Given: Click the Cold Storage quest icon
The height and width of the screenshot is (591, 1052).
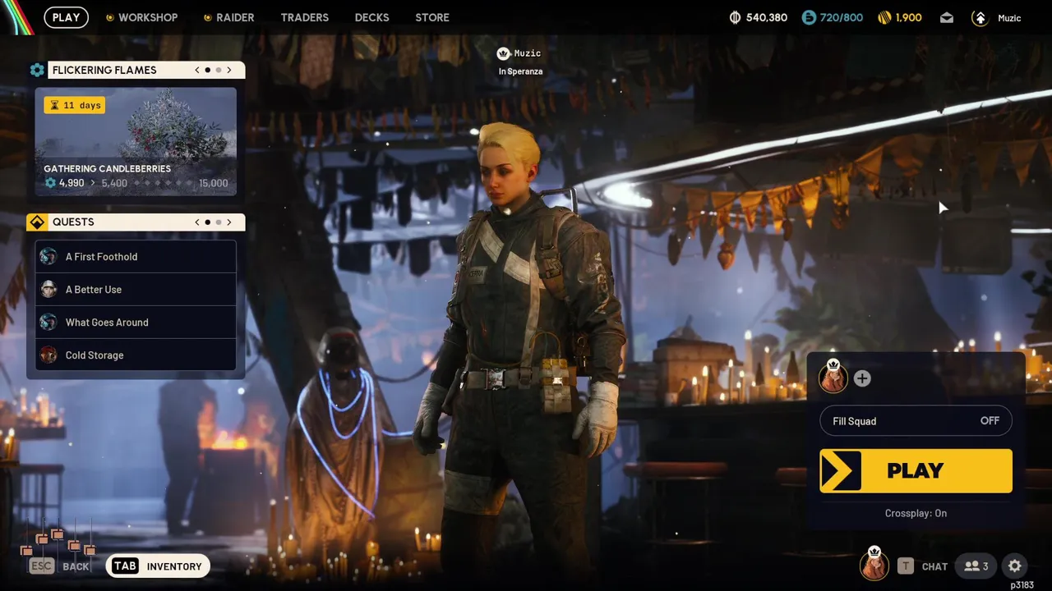Looking at the screenshot, I should click(48, 355).
